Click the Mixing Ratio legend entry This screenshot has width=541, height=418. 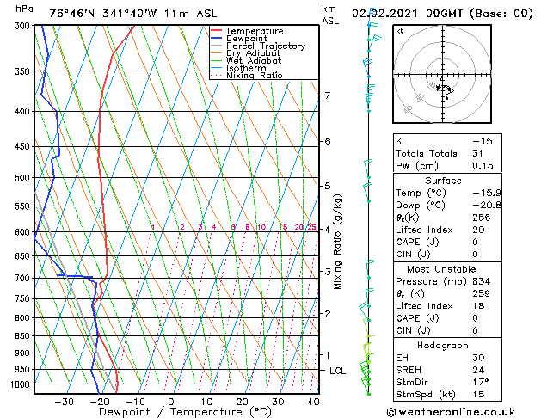point(255,75)
